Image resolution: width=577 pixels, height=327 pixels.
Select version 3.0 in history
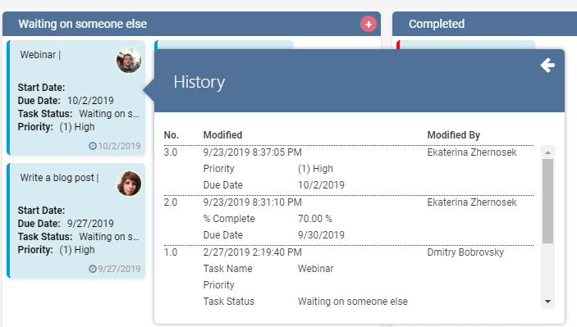171,152
